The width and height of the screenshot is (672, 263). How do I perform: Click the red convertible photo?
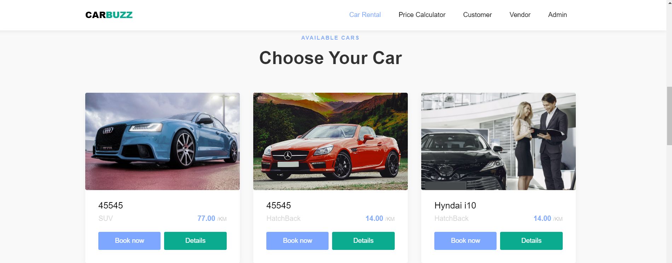click(330, 141)
